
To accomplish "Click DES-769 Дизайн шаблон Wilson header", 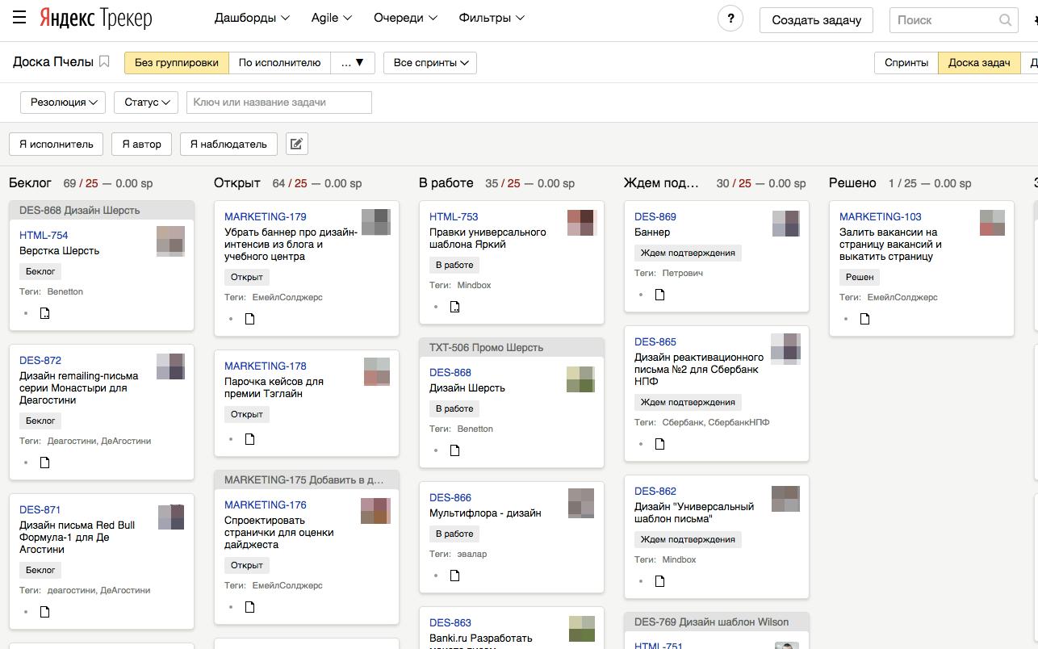I will 717,622.
